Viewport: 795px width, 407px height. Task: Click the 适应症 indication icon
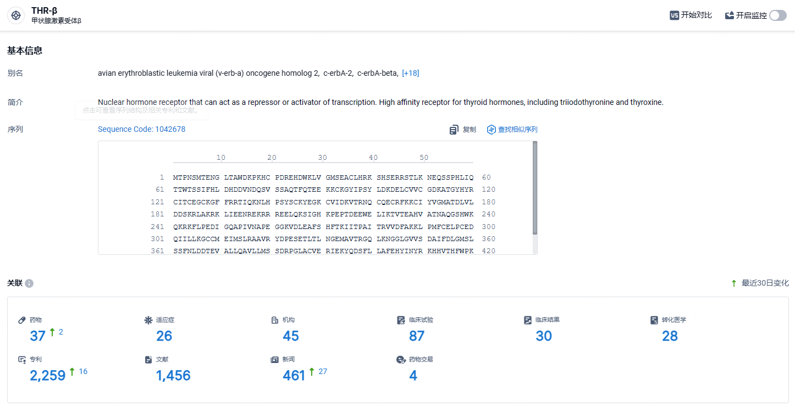click(148, 320)
